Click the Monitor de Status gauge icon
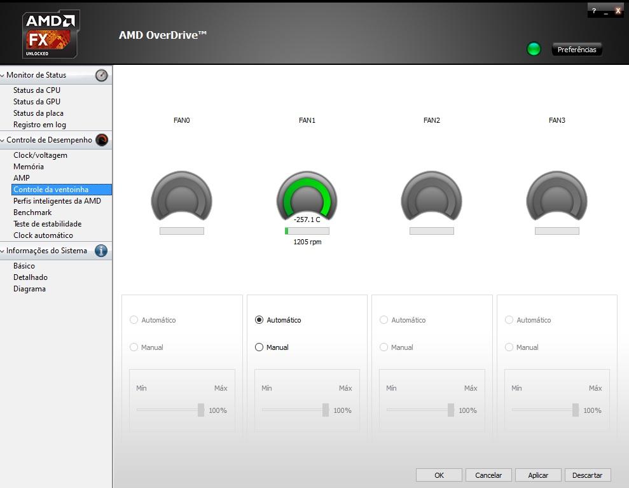The height and width of the screenshot is (488, 629). pos(102,75)
